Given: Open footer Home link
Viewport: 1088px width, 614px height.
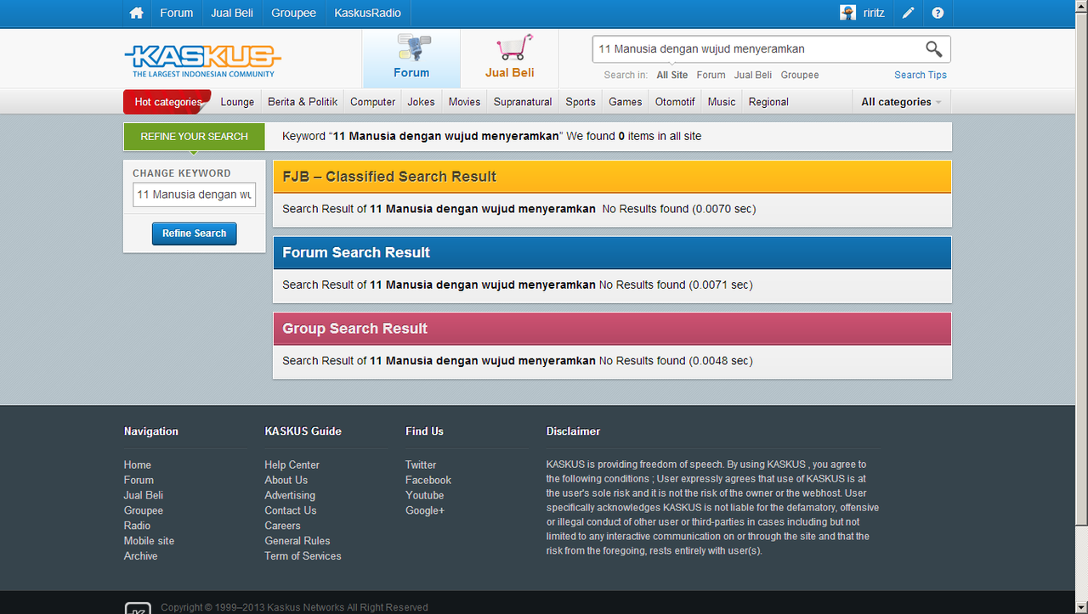Looking at the screenshot, I should [x=138, y=465].
